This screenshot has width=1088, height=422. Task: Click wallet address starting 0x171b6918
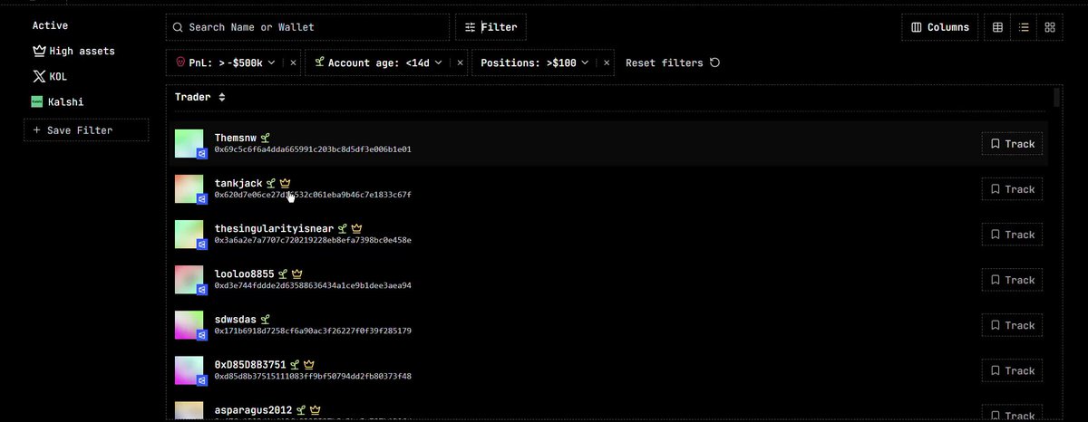coord(313,331)
